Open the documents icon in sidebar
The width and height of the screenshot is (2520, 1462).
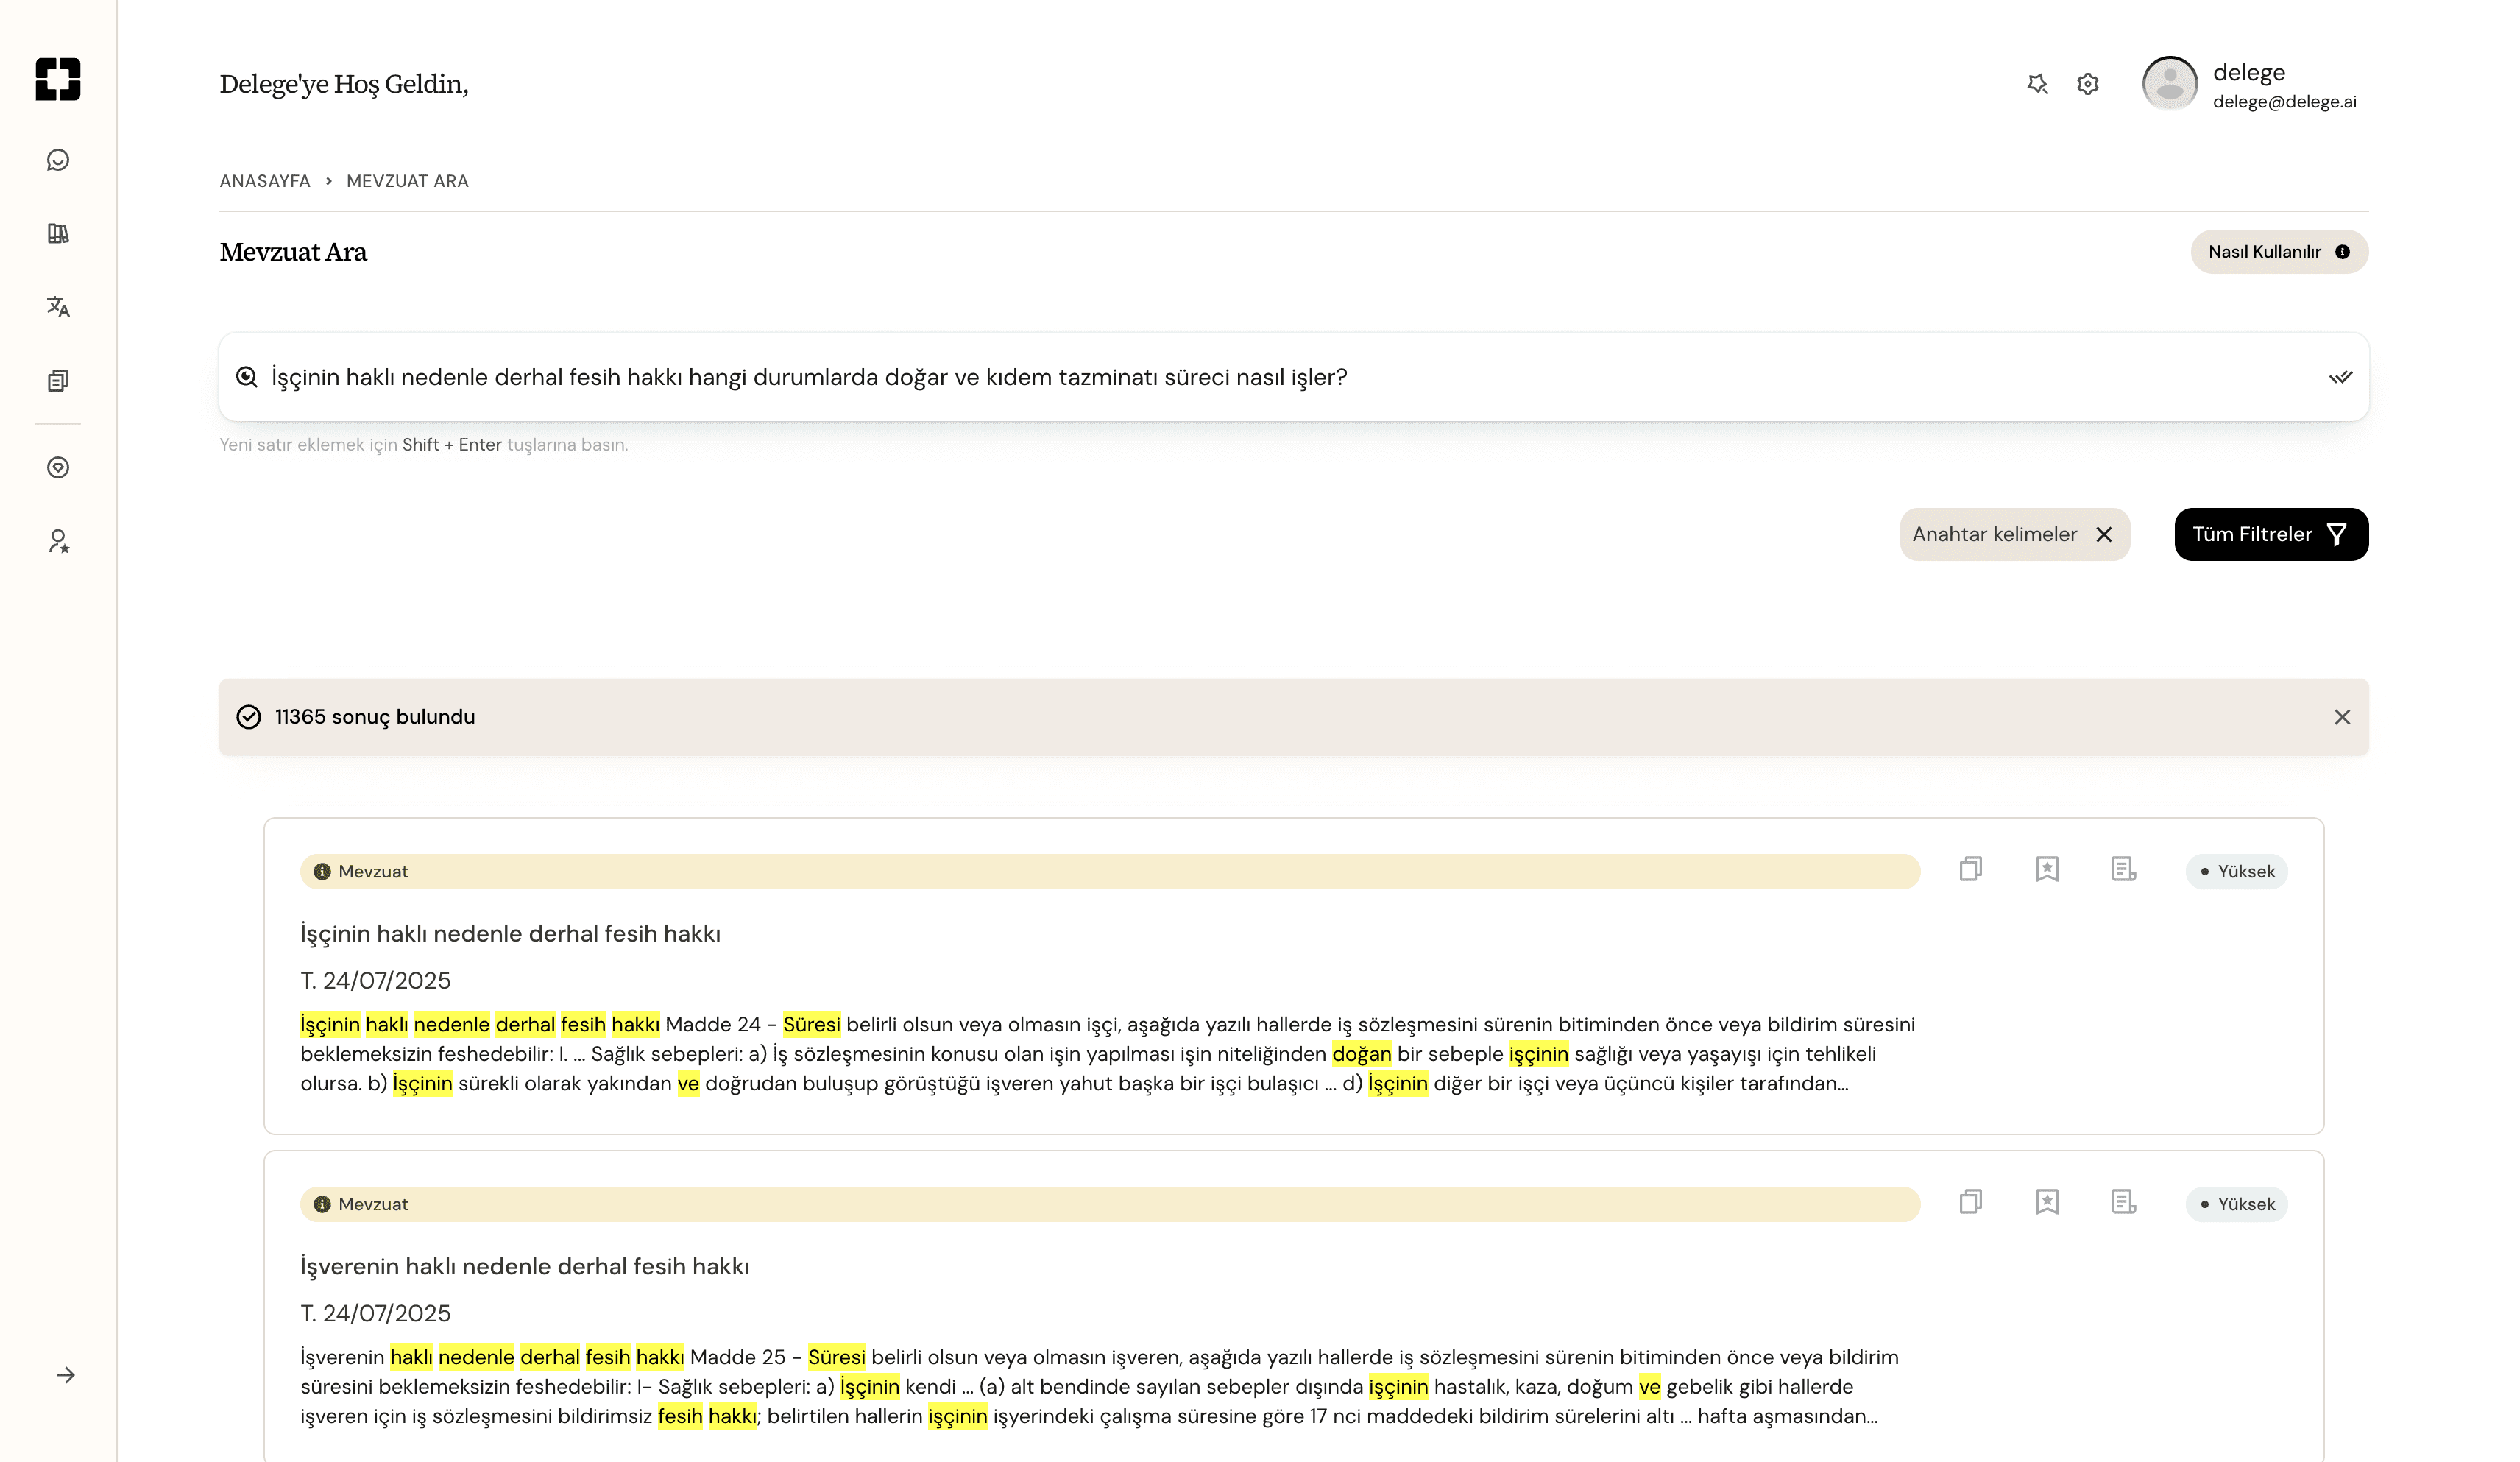point(58,380)
